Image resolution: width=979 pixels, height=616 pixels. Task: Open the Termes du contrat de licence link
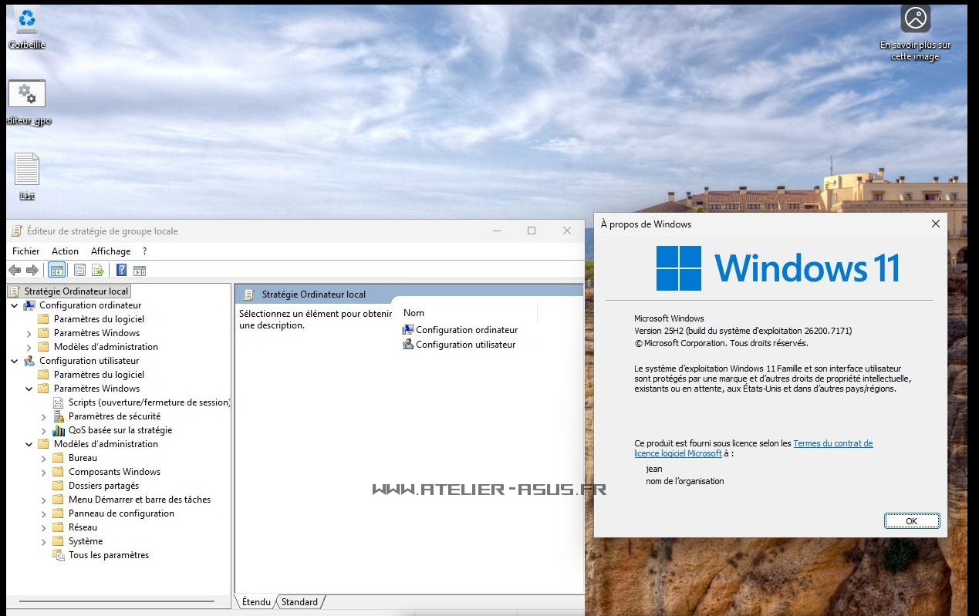click(832, 443)
